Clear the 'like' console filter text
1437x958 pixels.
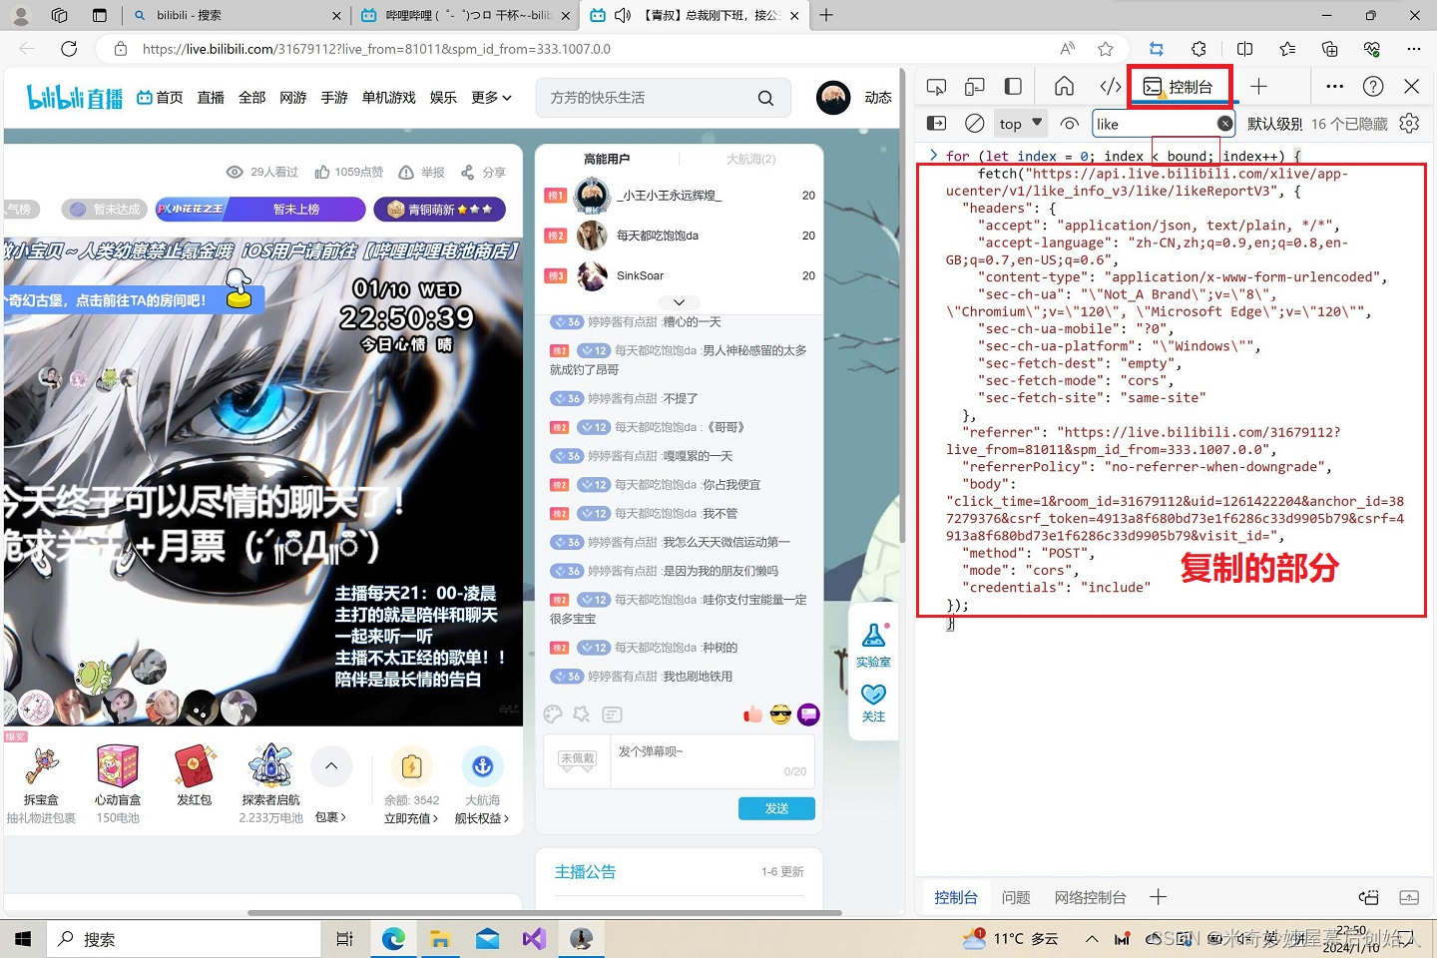(x=1224, y=123)
